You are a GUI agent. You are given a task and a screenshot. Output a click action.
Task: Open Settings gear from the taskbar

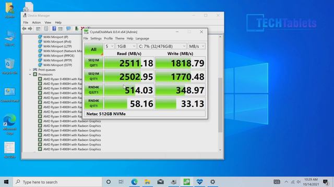coord(212,182)
